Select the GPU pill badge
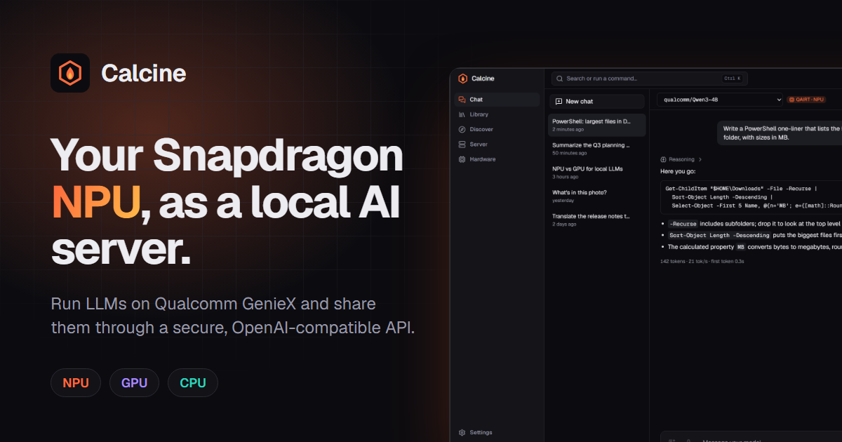 point(134,383)
